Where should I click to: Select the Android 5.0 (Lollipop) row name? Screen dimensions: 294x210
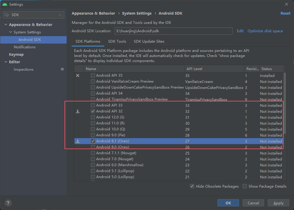click(115, 177)
